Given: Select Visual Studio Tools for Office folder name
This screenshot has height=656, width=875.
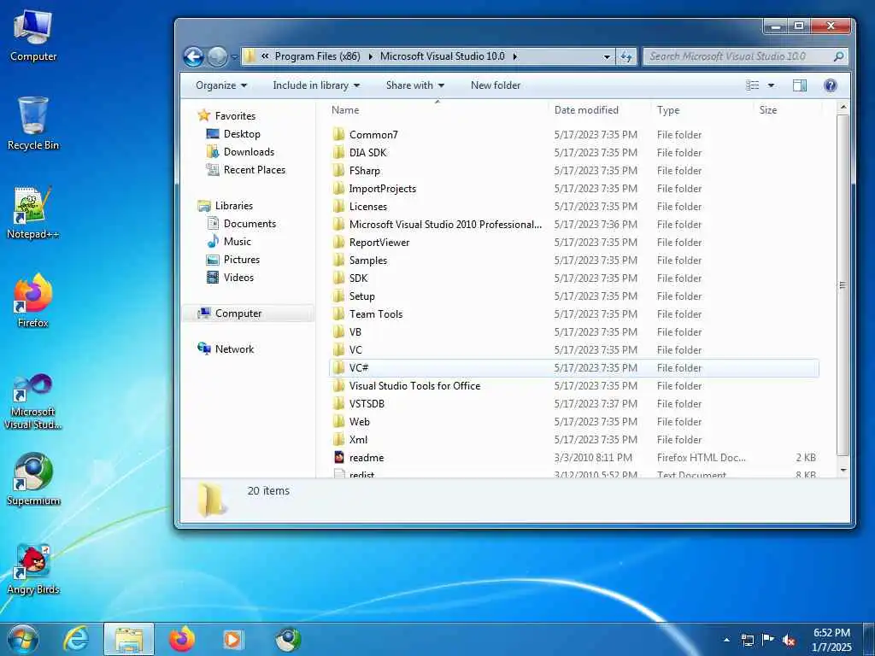Looking at the screenshot, I should (x=414, y=385).
